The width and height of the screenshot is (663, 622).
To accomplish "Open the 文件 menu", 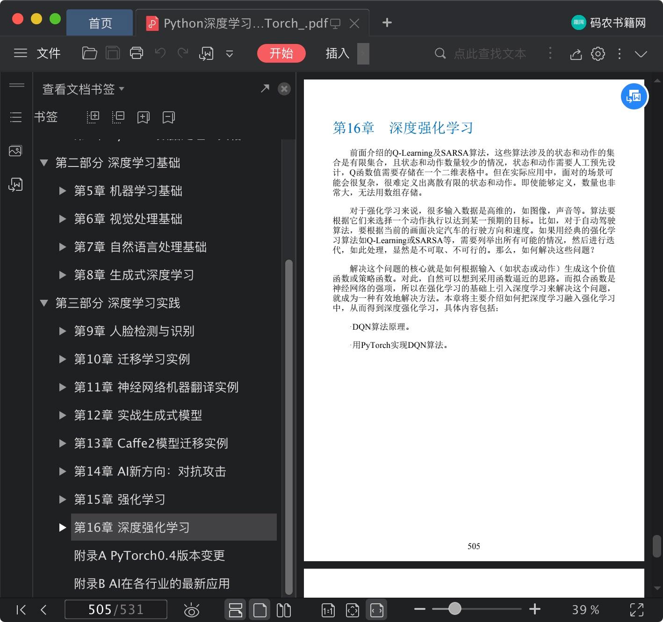I will (x=49, y=53).
